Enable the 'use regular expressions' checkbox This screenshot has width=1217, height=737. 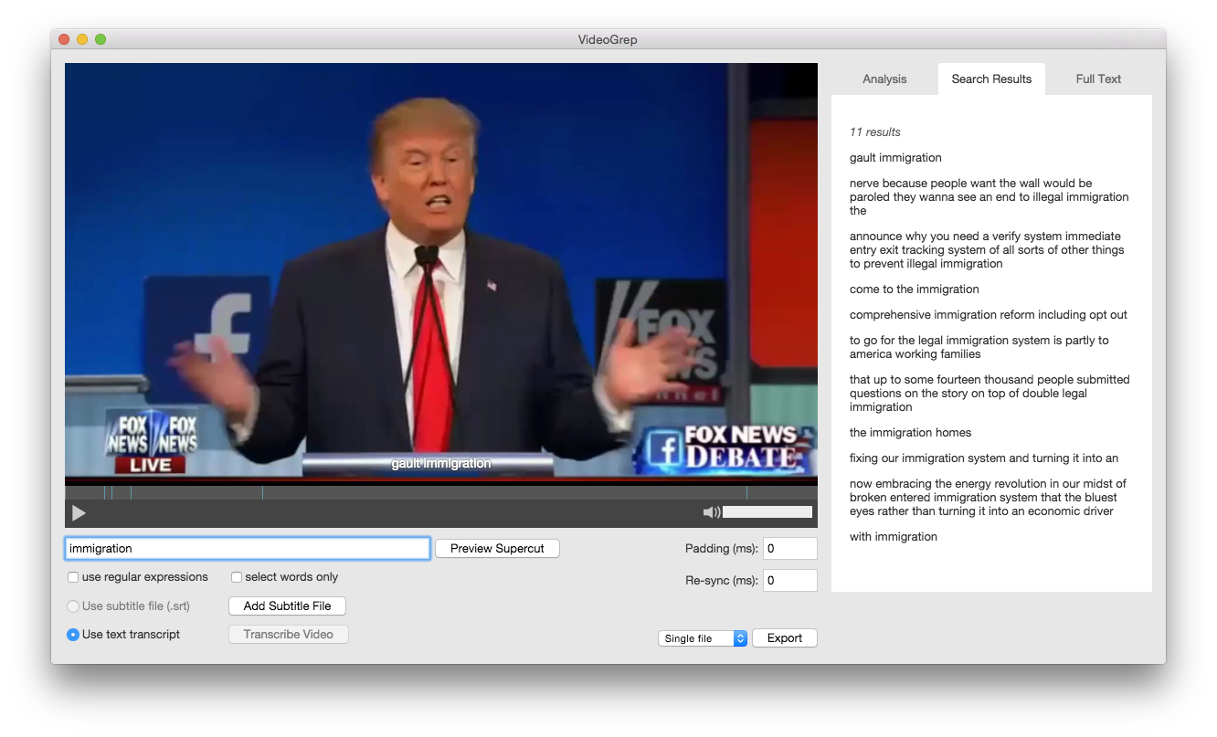click(72, 576)
